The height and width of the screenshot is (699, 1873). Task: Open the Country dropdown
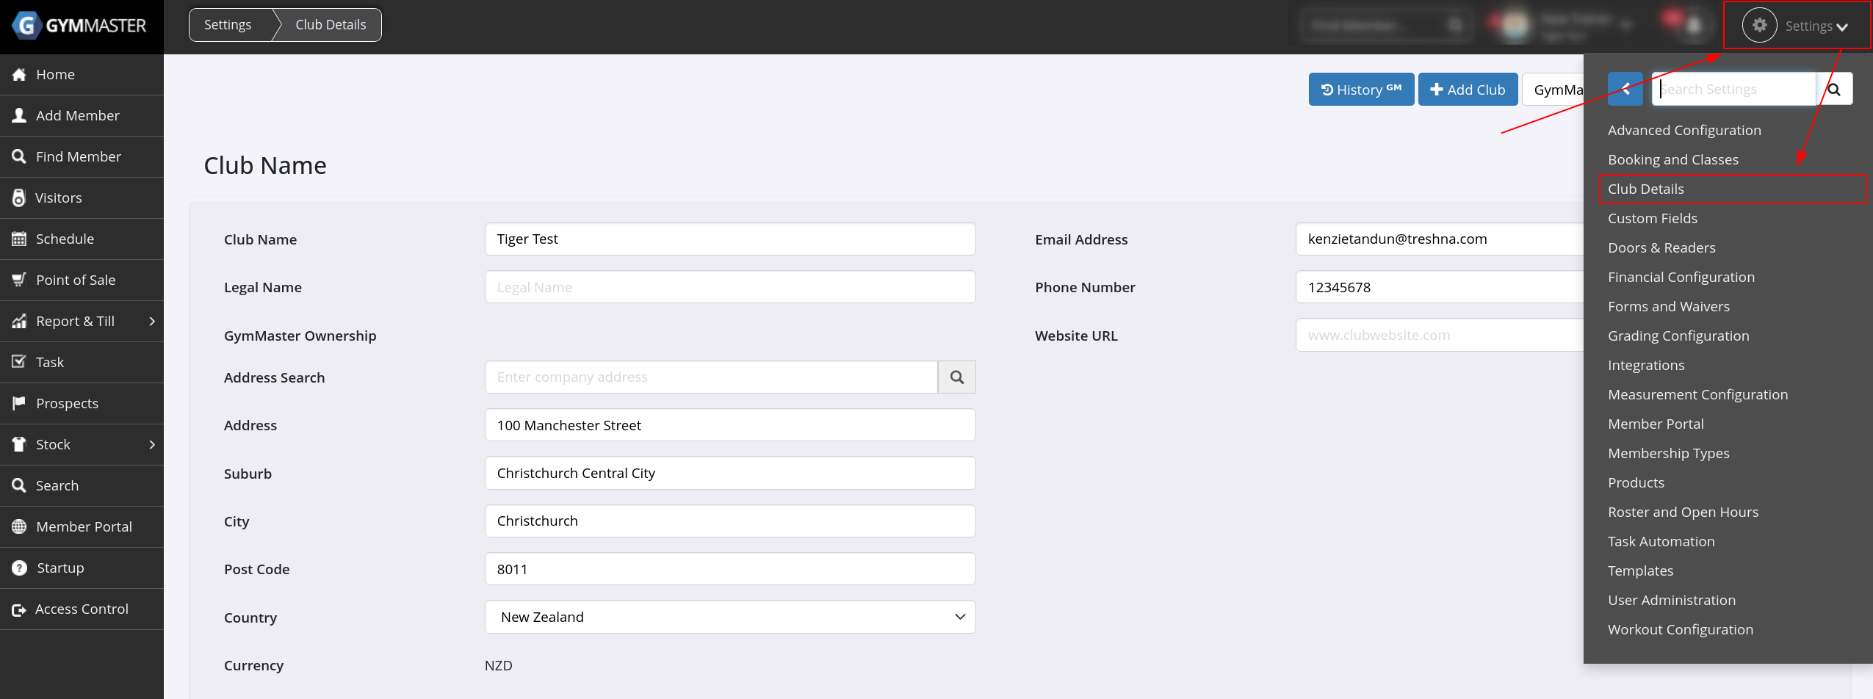[729, 617]
